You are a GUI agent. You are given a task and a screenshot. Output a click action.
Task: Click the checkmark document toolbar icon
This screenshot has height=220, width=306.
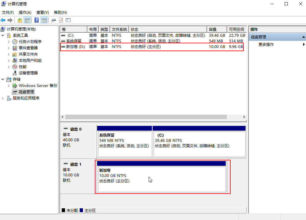61,20
